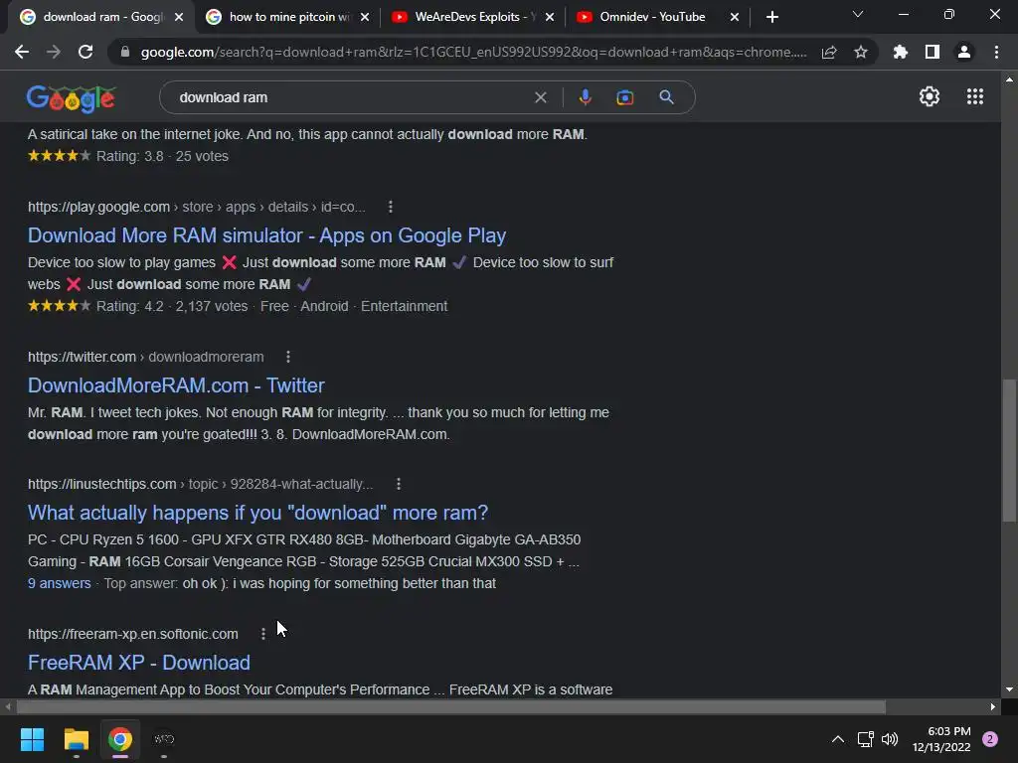Screen dimensions: 1018x763
Task: Click the scroll-down arrow on vertical scrollbar
Action: tap(1009, 689)
